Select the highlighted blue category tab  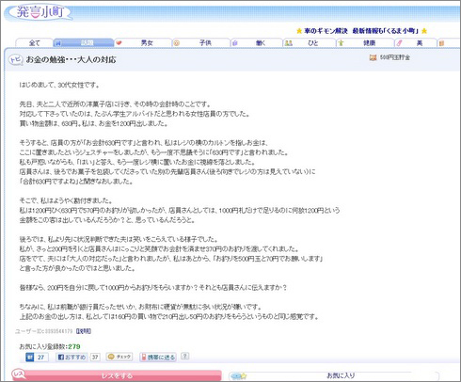tap(84, 42)
